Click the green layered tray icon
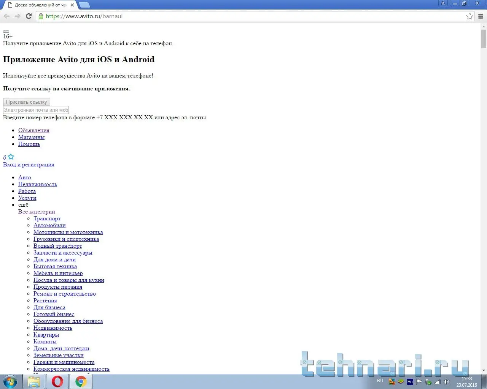The image size is (487, 389). click(x=401, y=382)
